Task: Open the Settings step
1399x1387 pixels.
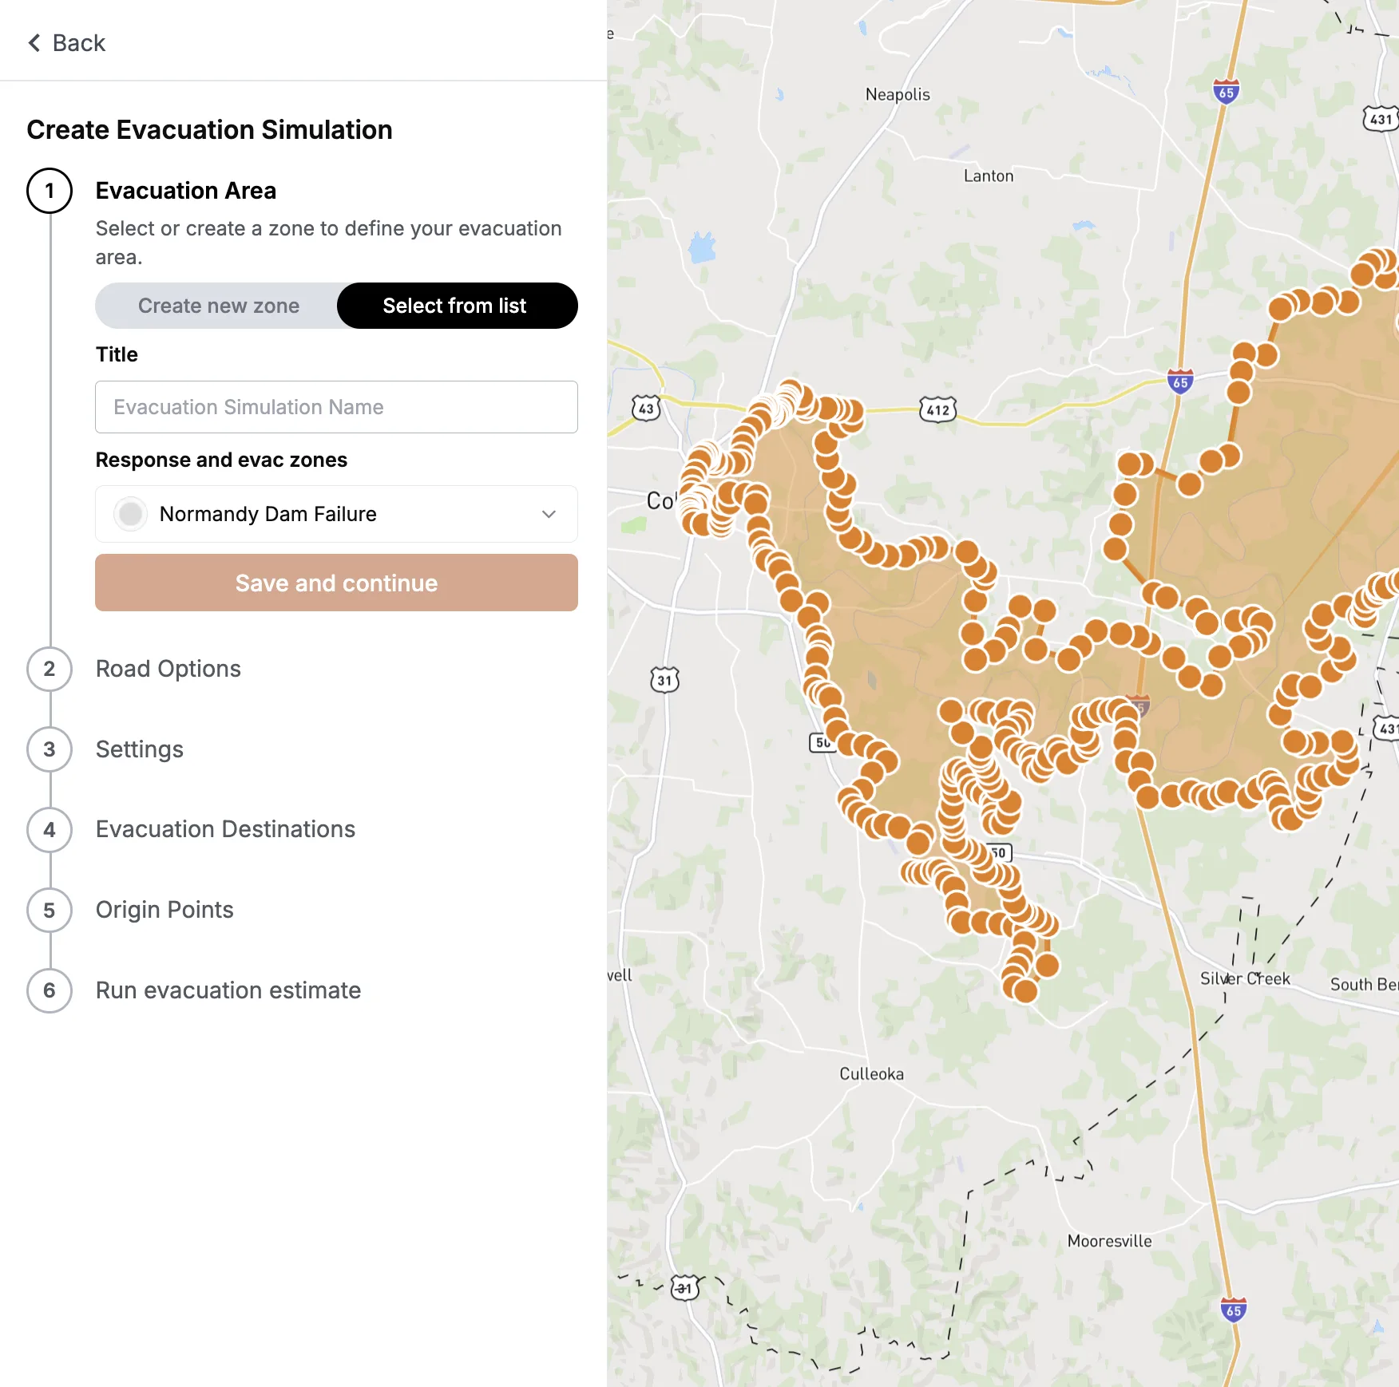Action: pos(139,749)
